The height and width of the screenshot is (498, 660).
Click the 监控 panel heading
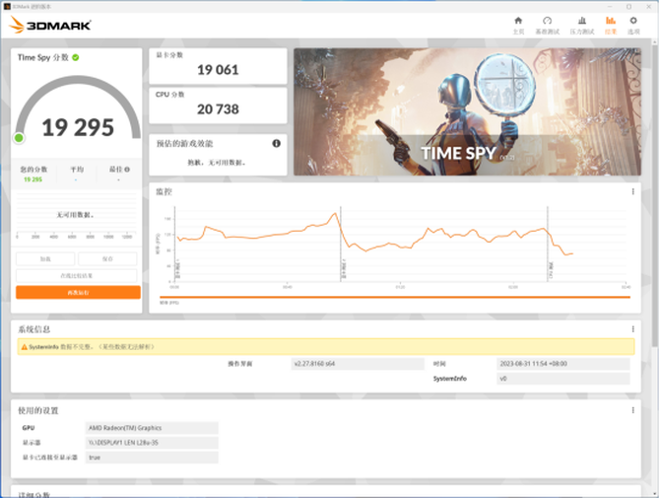coord(165,192)
